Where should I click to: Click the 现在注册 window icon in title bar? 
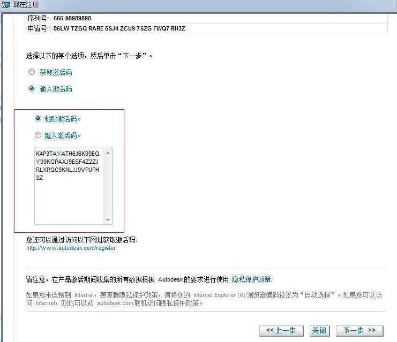coord(5,4)
